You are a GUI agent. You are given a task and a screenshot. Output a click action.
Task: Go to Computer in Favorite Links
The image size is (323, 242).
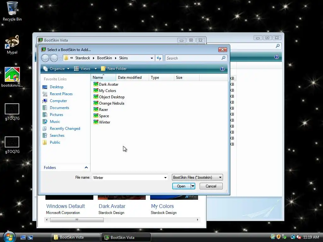(58, 101)
